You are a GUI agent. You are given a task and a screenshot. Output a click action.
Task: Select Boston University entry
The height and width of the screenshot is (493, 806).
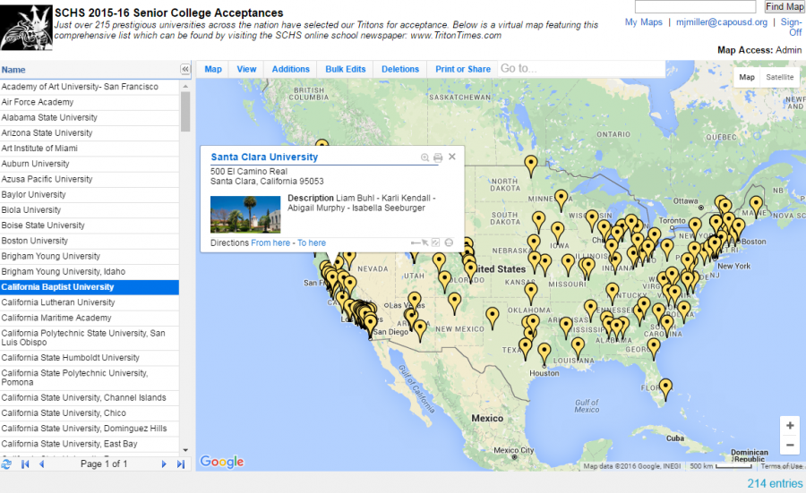pos(90,241)
